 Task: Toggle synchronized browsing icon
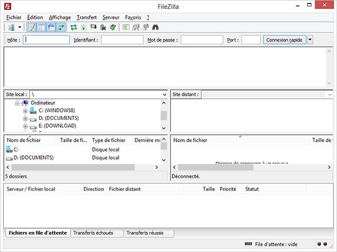click(x=145, y=27)
